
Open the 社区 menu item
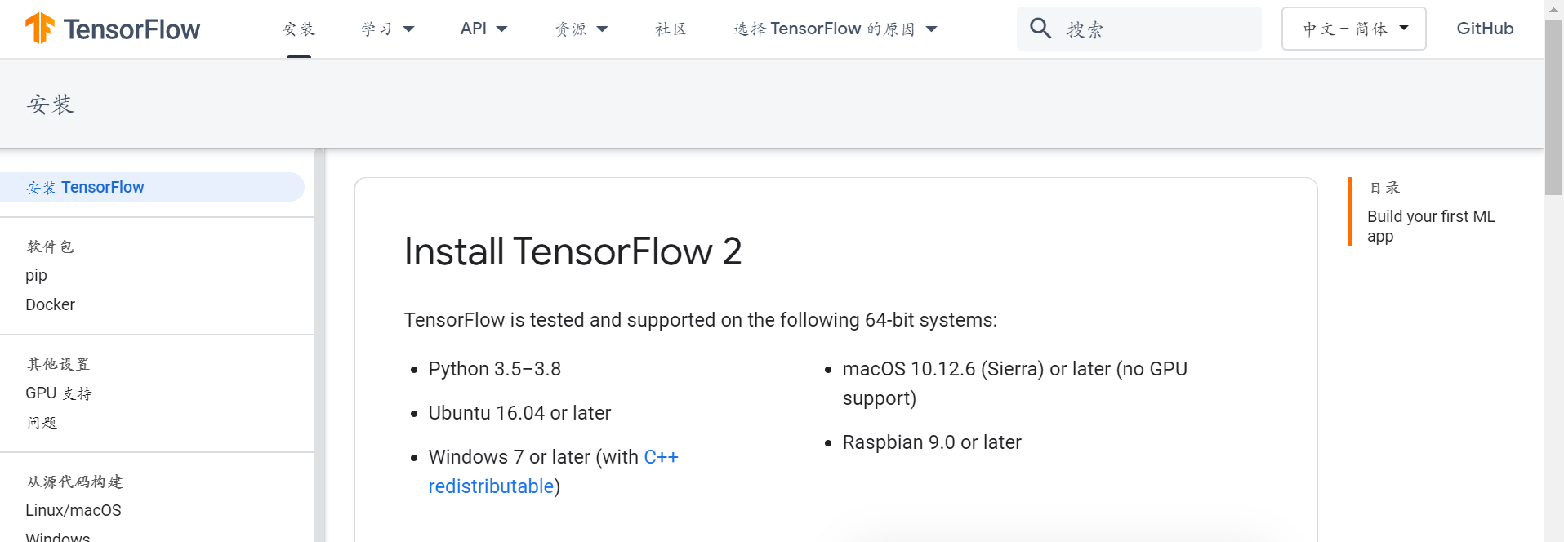pyautogui.click(x=670, y=28)
